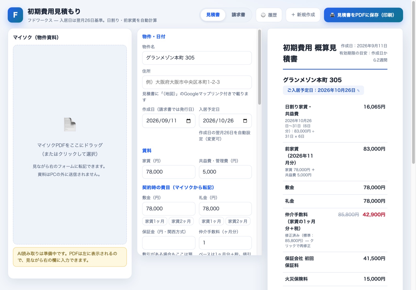Open the calendar picker for 作成日
Viewport: 416px width, 290px height.
pos(188,121)
